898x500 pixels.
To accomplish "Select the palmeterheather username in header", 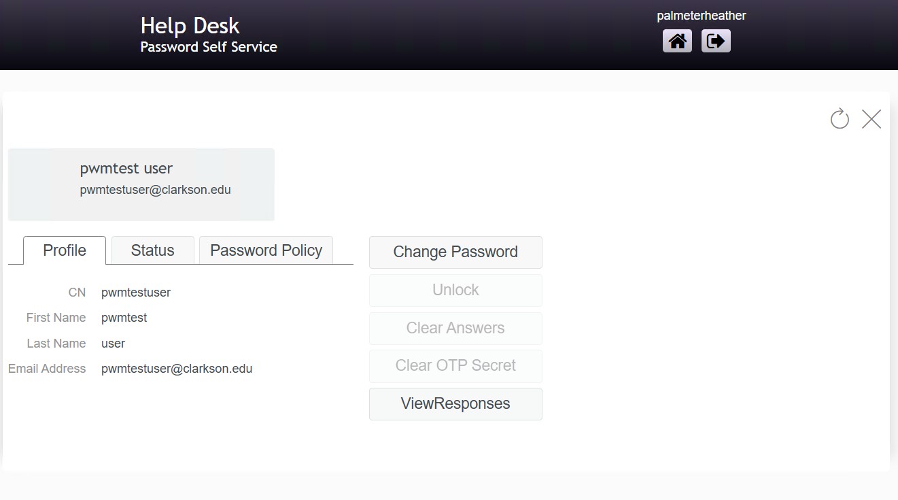I will 702,16.
